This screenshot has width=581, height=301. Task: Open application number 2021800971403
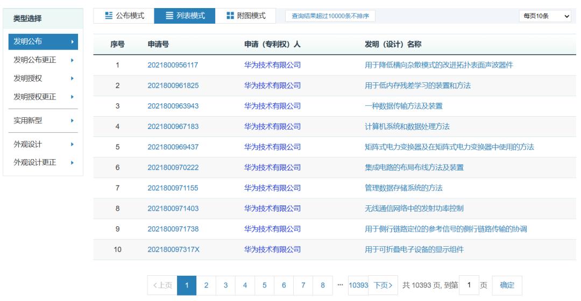pyautogui.click(x=173, y=209)
